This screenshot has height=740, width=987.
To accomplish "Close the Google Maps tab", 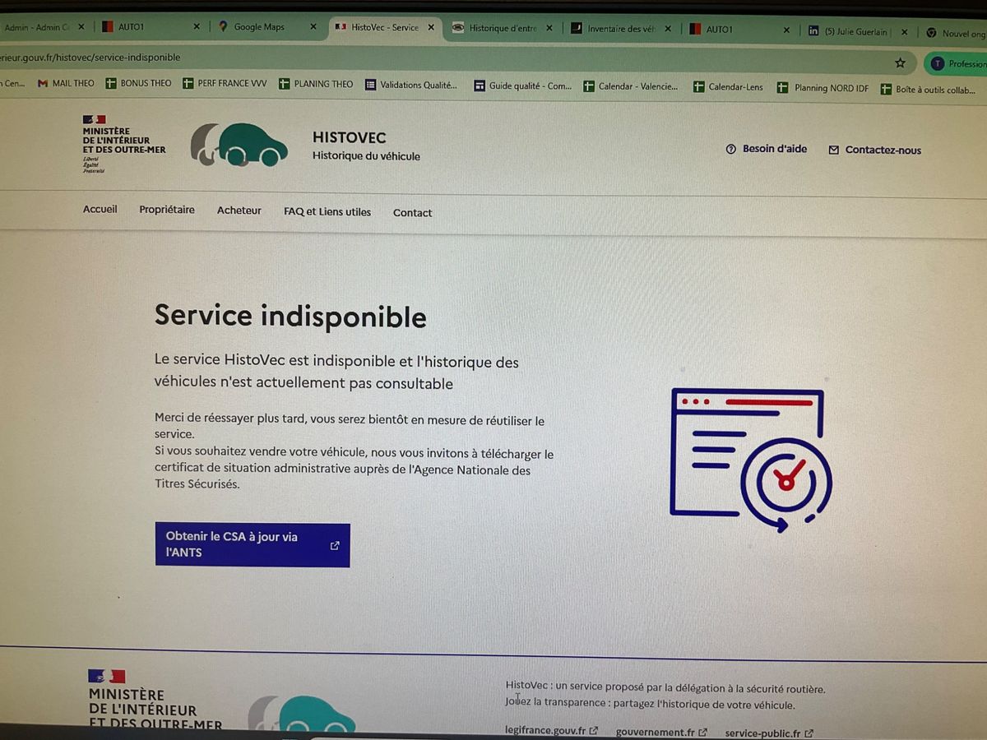I will coord(313,27).
